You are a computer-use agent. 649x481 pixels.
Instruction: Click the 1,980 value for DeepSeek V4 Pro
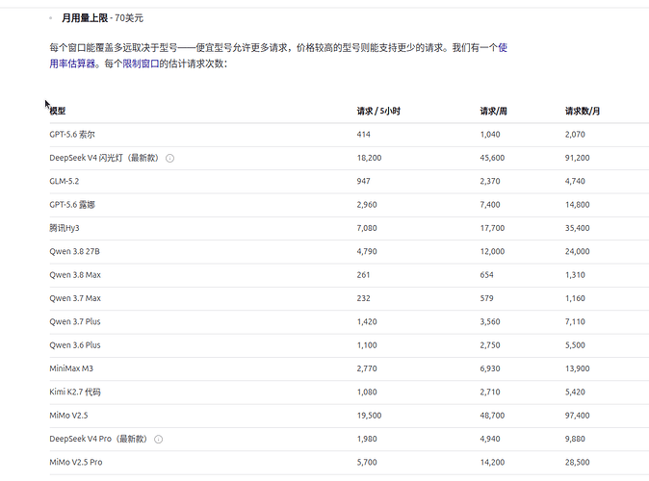[367, 439]
